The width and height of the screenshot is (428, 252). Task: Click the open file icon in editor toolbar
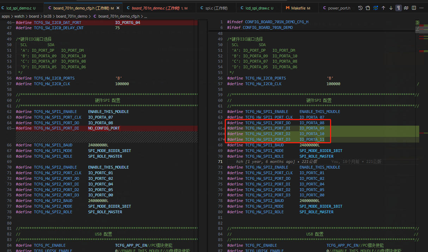tap(368, 8)
